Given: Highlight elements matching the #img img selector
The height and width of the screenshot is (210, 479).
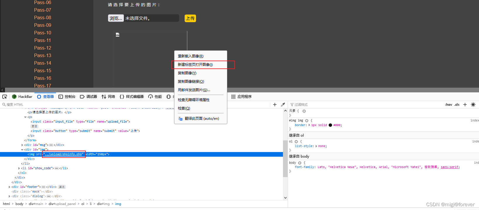Looking at the screenshot, I should (x=307, y=121).
